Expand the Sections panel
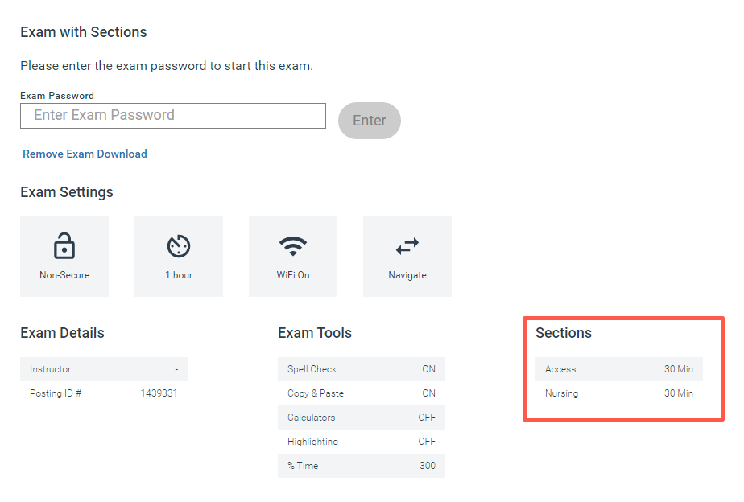This screenshot has height=502, width=744. [563, 333]
